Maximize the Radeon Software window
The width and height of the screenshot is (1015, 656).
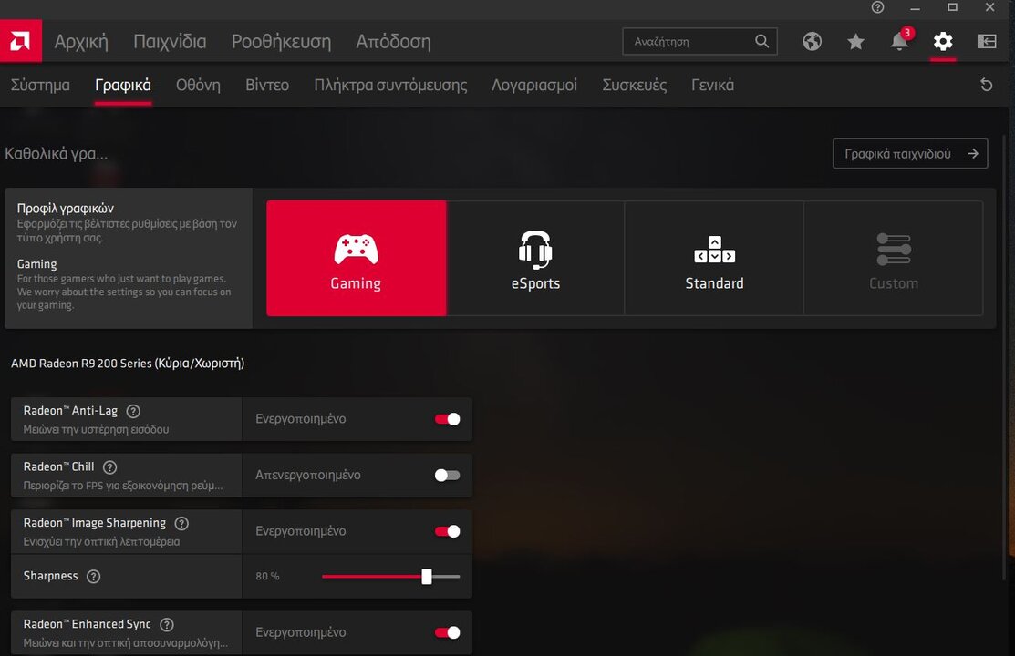coord(952,7)
